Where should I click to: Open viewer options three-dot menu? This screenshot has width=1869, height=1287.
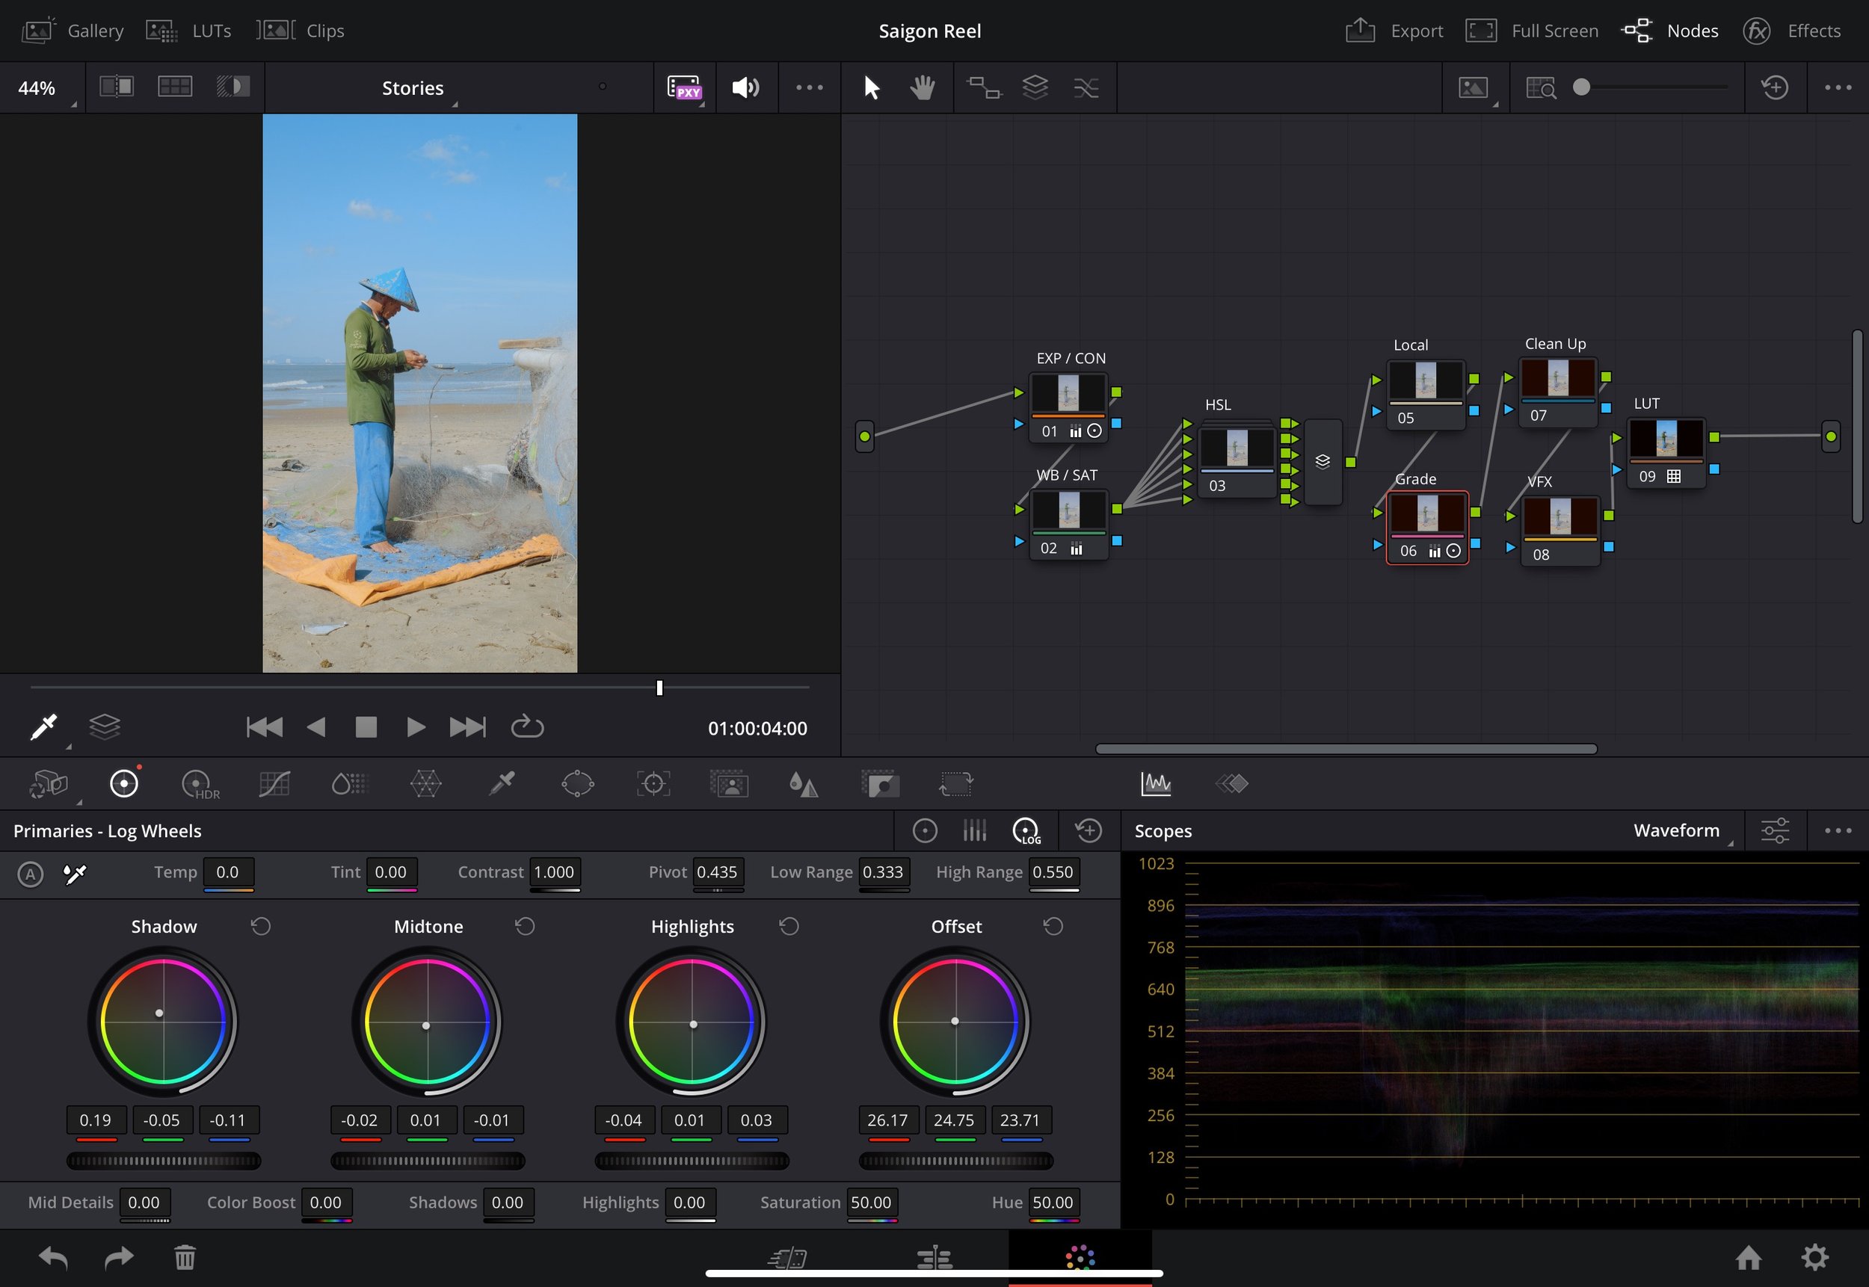[x=809, y=87]
